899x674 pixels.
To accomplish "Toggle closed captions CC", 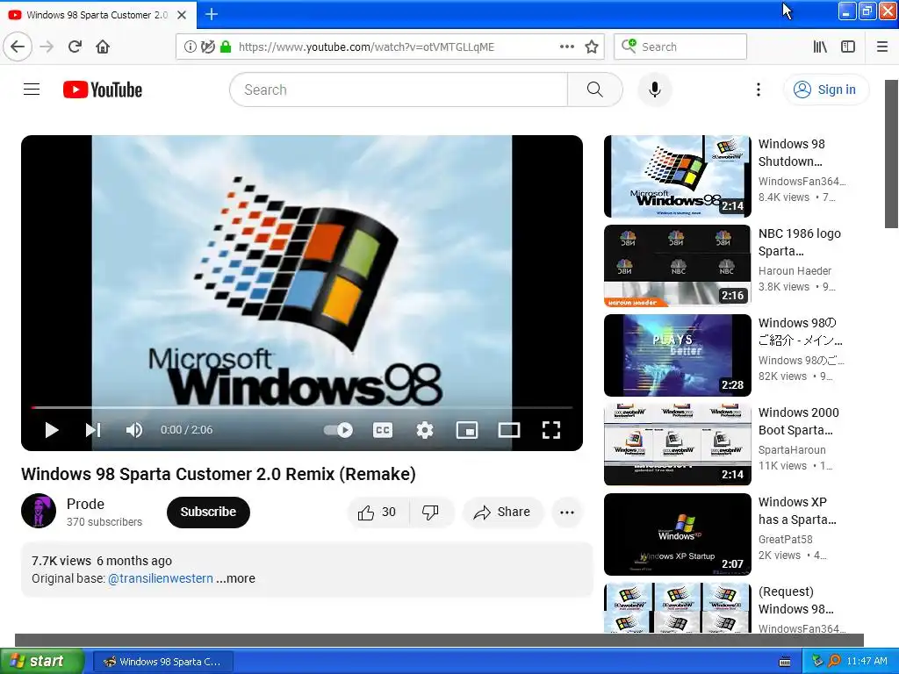I will [x=383, y=430].
